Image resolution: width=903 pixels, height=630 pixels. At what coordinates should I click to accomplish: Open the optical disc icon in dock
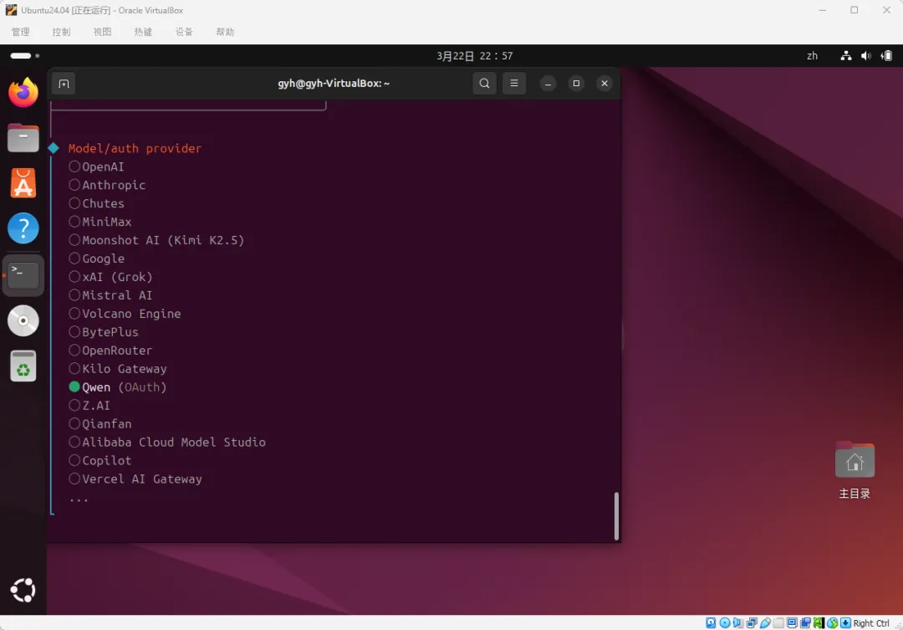pos(23,320)
